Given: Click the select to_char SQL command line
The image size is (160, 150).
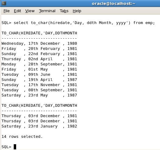Looking at the screenshot, I should pyautogui.click(x=78, y=23).
